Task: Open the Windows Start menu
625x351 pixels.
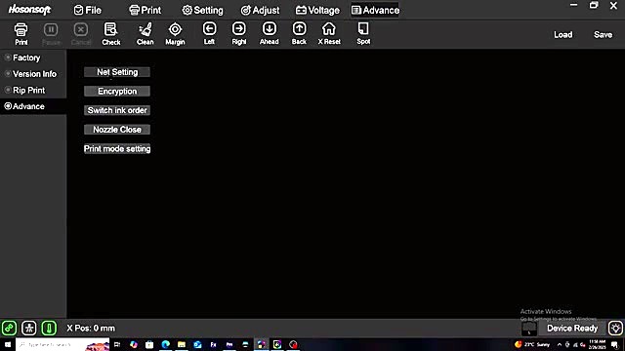Action: pos(8,344)
